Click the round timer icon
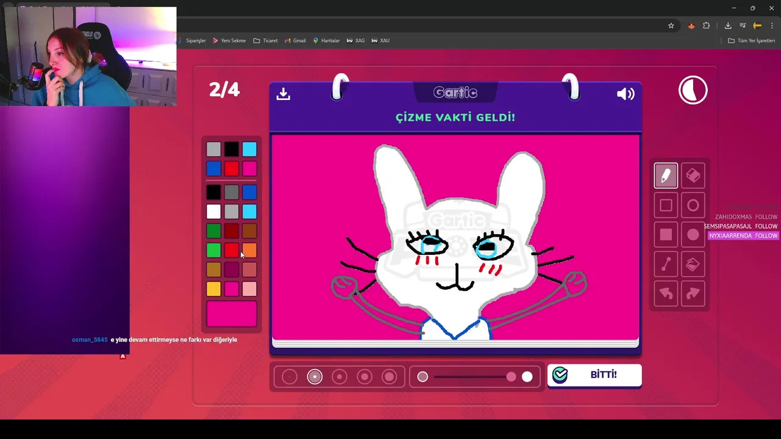 693,90
